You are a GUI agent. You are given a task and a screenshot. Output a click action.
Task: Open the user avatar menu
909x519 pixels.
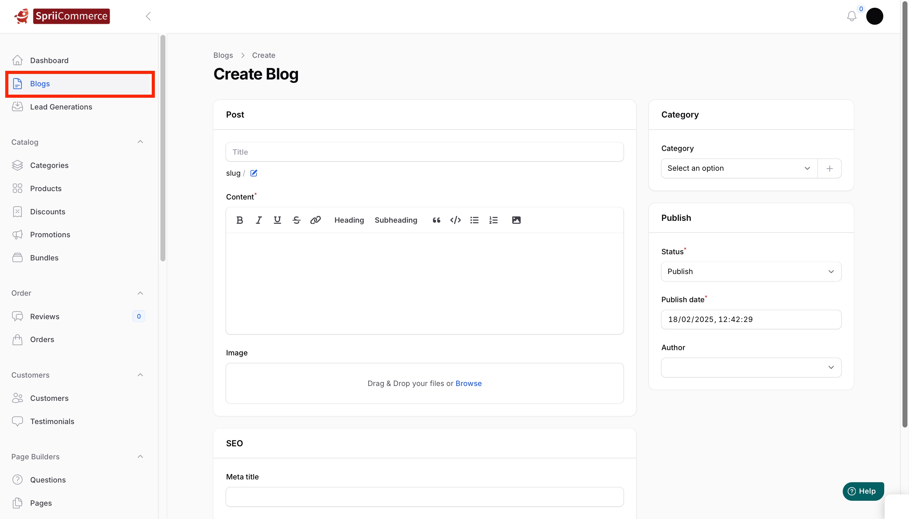874,16
